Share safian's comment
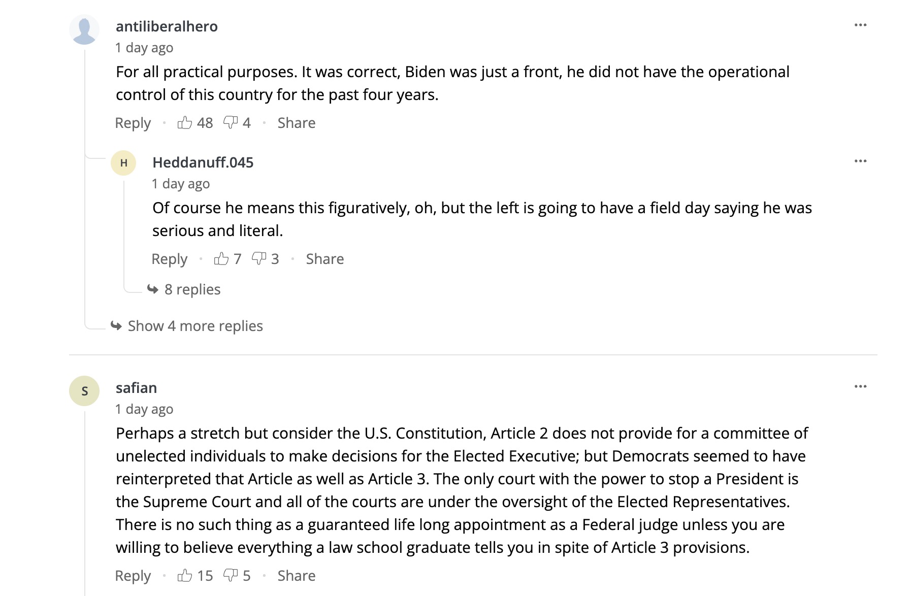This screenshot has width=911, height=596. (x=297, y=576)
